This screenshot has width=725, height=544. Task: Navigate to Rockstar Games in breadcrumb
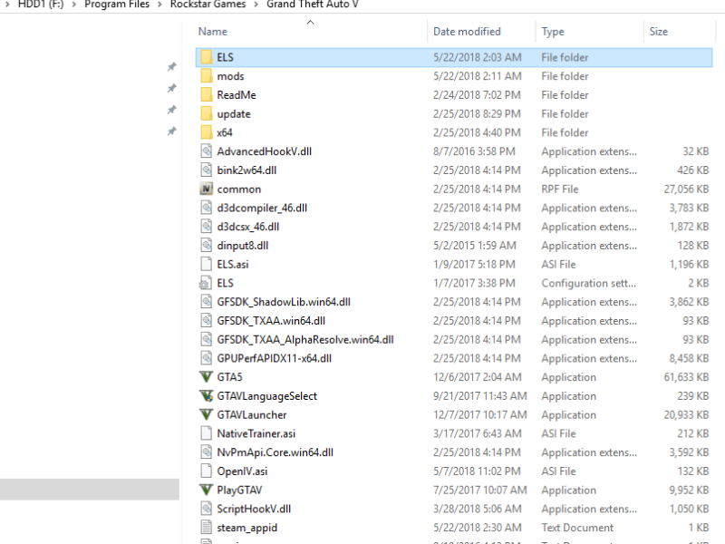pos(208,5)
